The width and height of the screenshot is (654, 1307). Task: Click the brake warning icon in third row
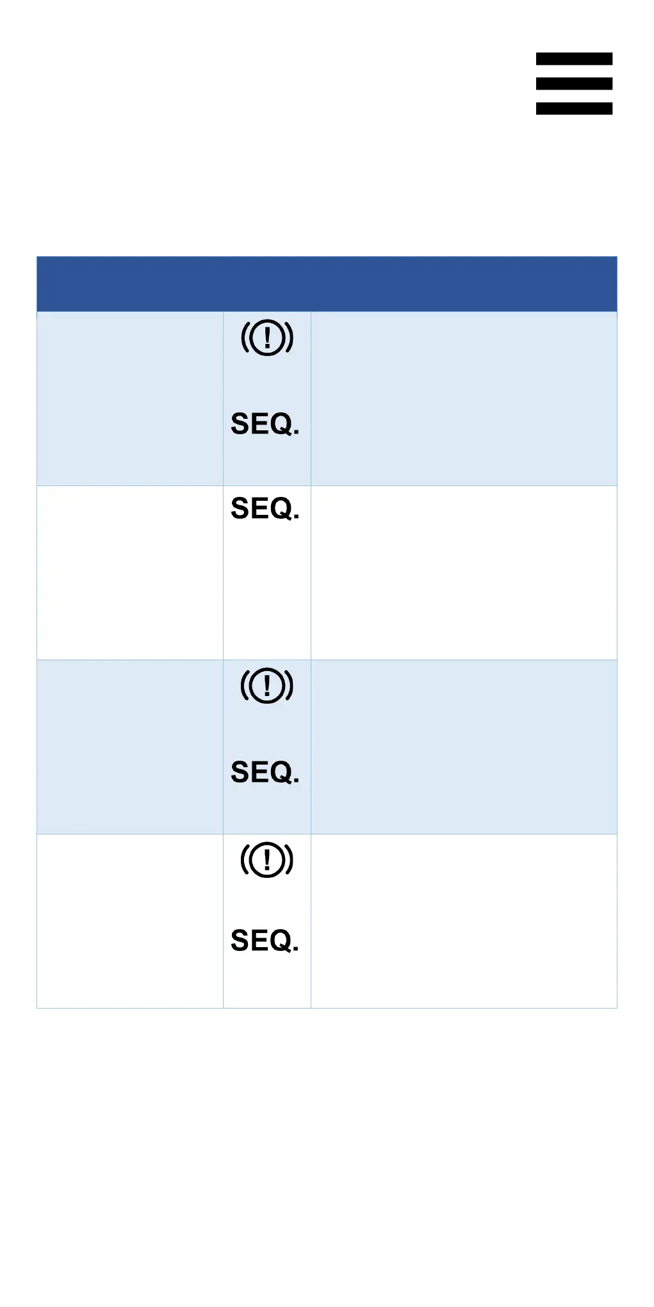tap(267, 686)
